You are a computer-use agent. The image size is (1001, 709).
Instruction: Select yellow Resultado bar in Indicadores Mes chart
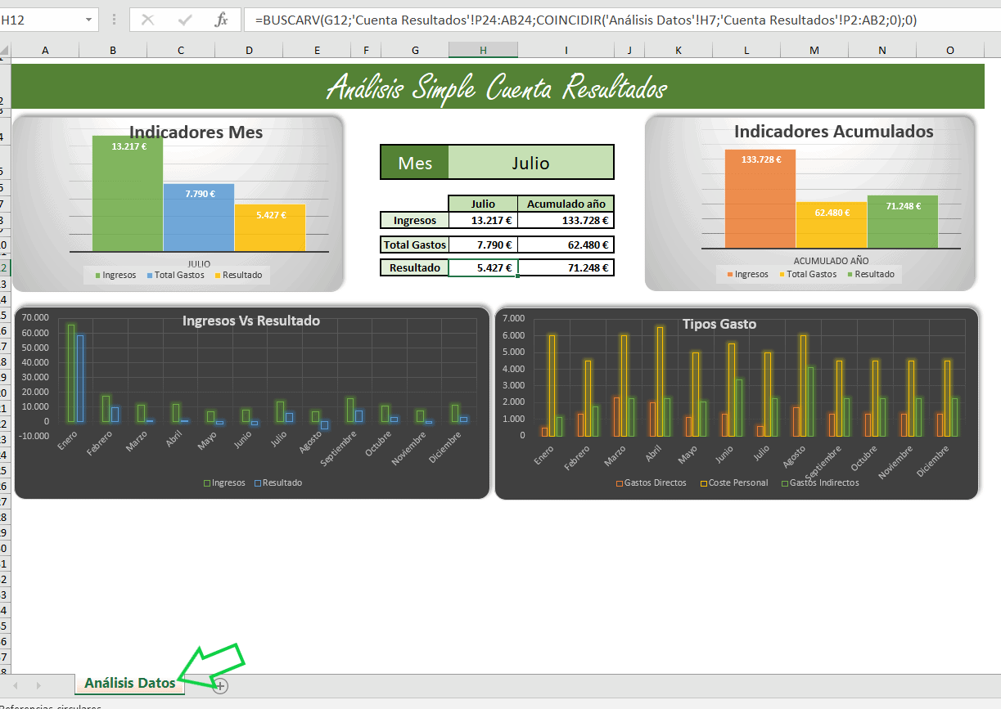tap(270, 228)
